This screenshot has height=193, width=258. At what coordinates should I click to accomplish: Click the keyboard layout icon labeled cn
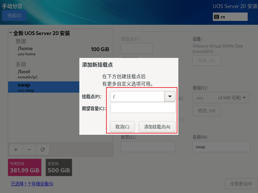pos(216,17)
